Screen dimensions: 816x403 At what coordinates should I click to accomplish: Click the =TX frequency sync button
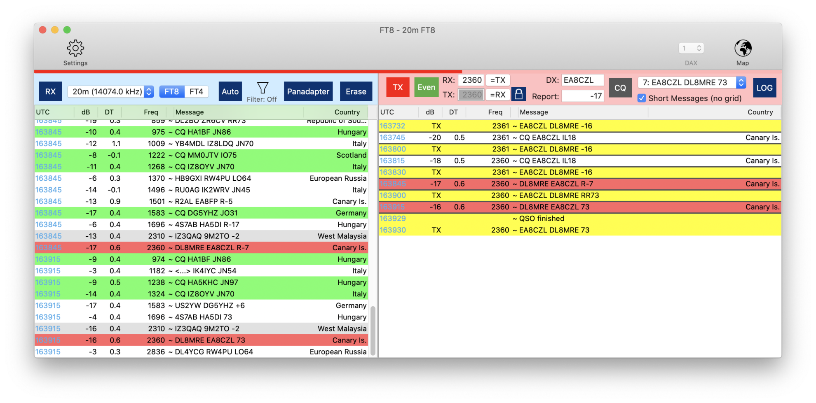click(x=498, y=80)
